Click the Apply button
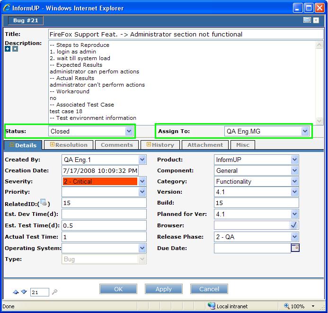This screenshot has height=313, width=328. 164,289
